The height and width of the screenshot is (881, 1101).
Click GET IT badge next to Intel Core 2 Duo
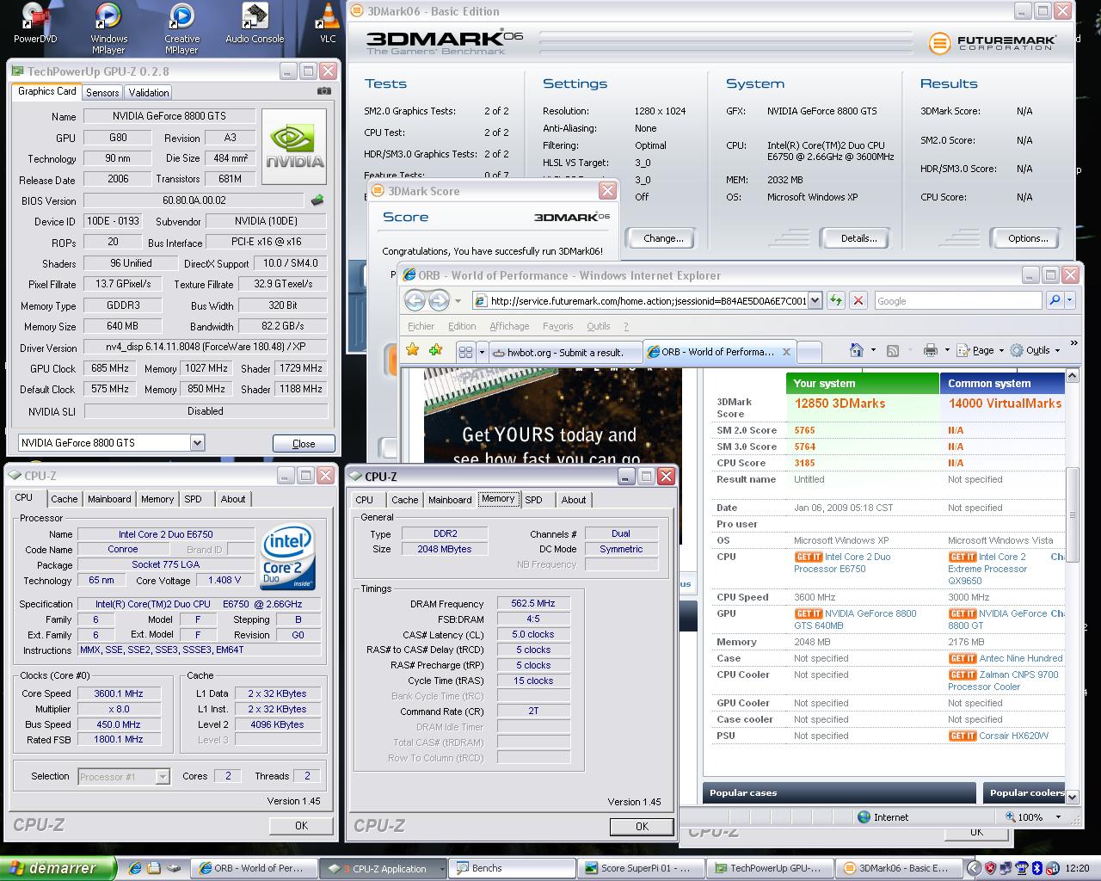(808, 557)
